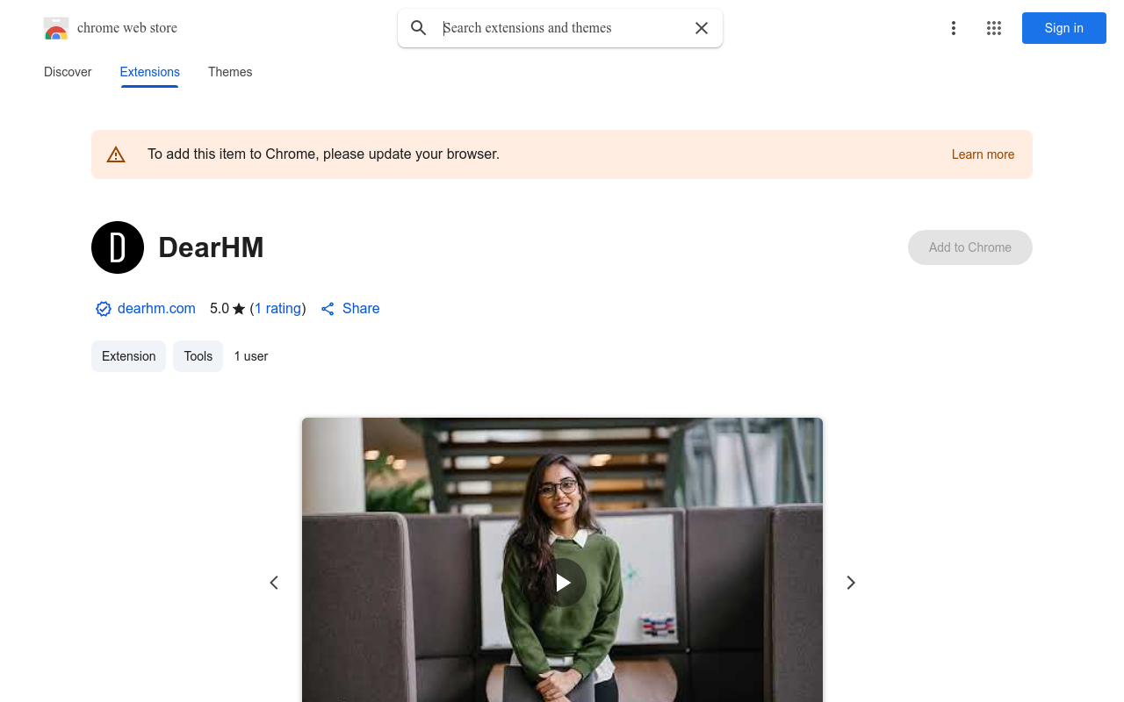Click the Chrome Web Store logo

[x=56, y=28]
